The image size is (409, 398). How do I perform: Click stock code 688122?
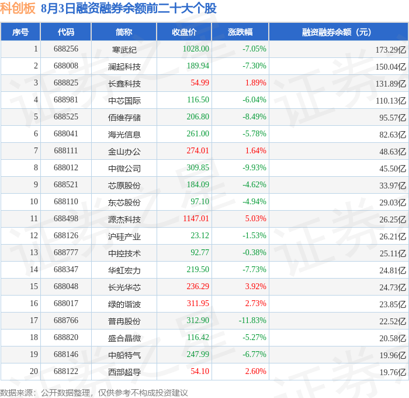(x=66, y=371)
